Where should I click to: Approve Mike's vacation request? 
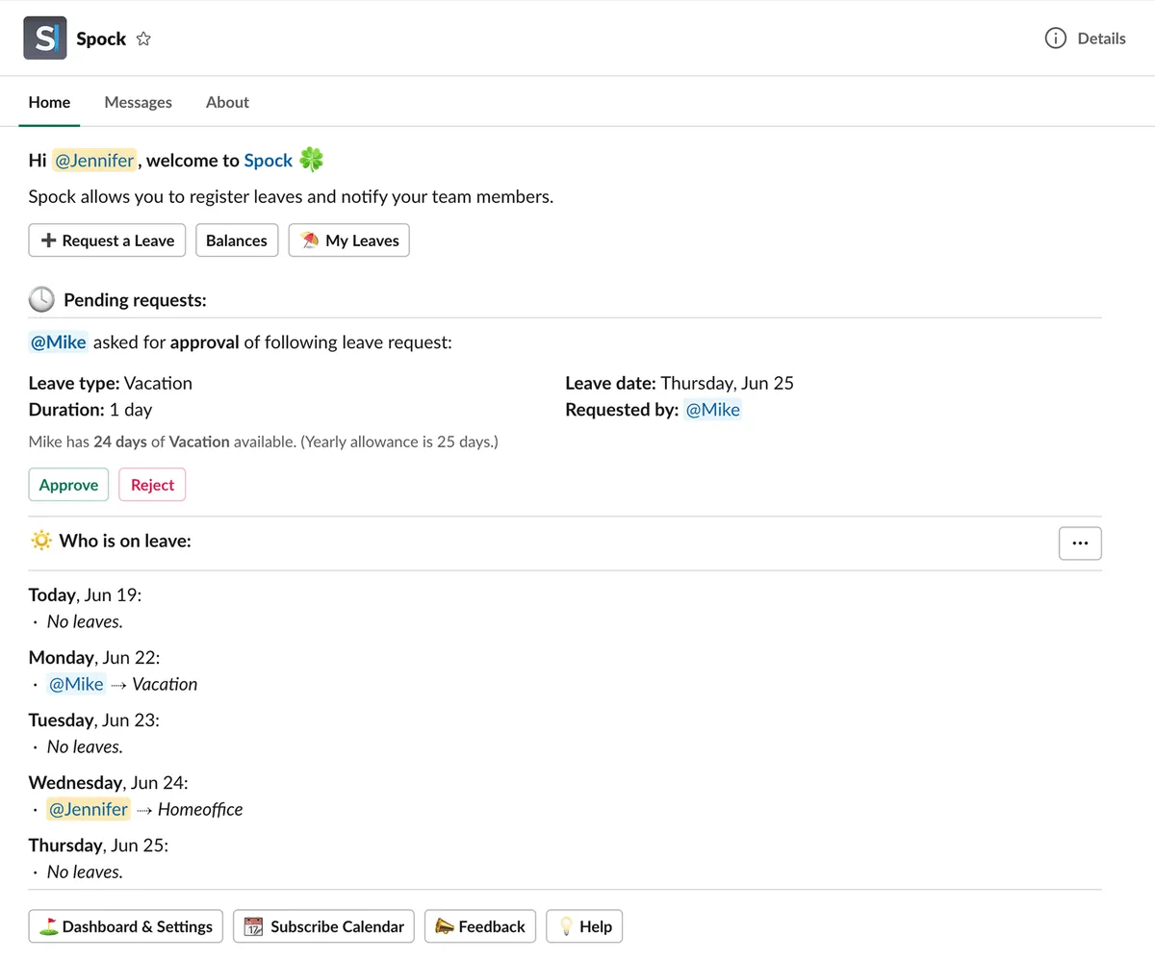[68, 485]
